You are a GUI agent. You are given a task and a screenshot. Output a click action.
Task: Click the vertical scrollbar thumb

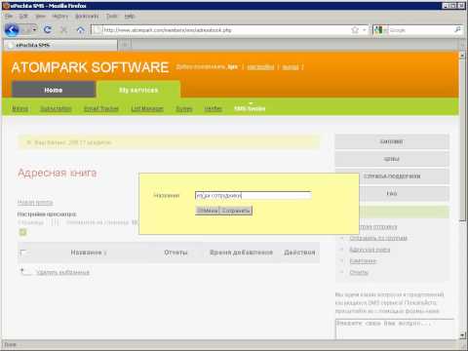pyautogui.click(x=462, y=139)
